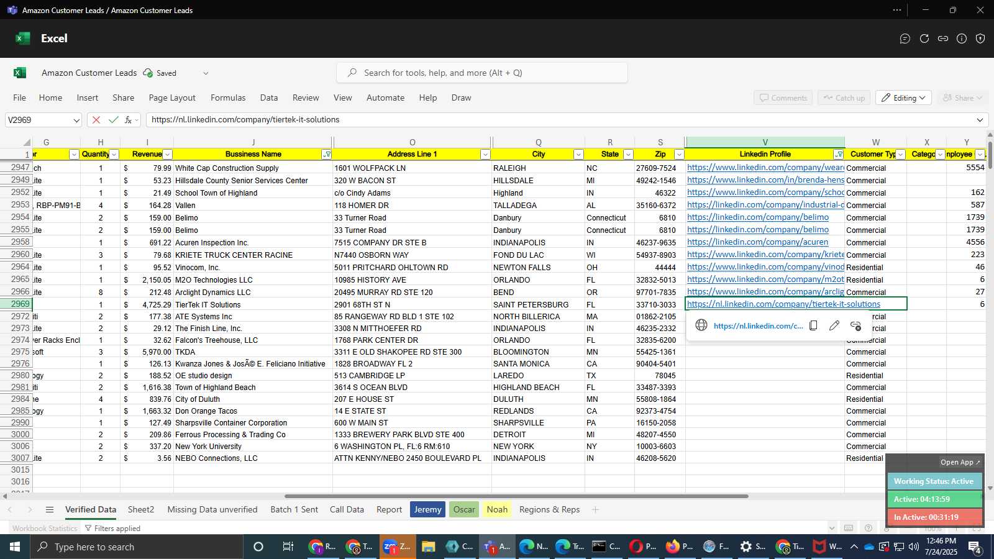This screenshot has height=559, width=994.
Task: Click the horizontal scrollbar thumb
Action: (516, 496)
